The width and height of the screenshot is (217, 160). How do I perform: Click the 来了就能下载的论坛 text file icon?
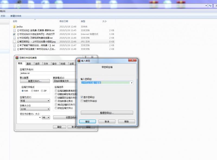coord(14,45)
